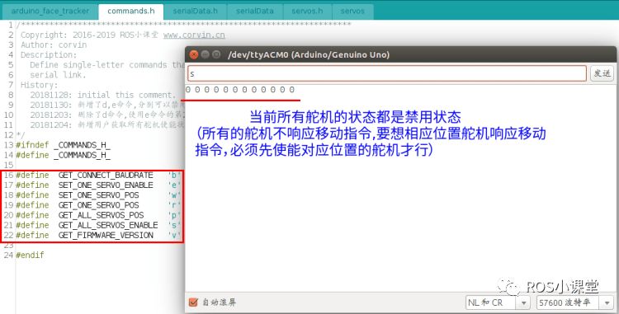
Task: Click the serial output row of zeros
Action: pos(240,90)
